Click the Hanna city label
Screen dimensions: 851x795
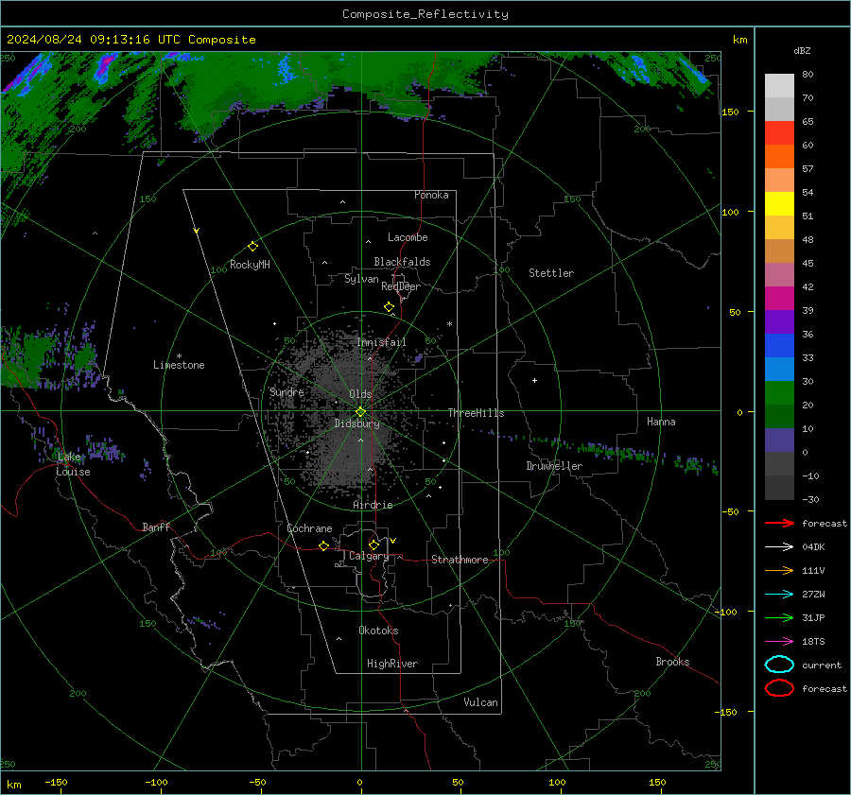[661, 422]
